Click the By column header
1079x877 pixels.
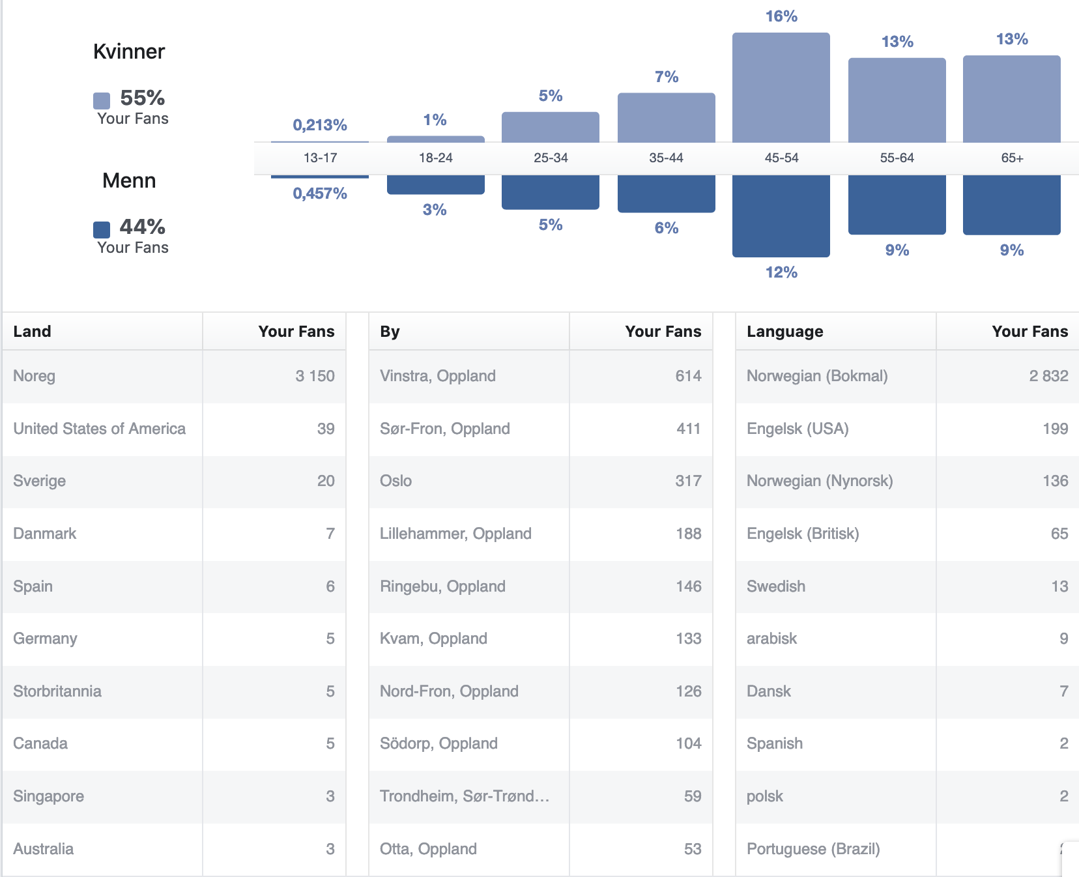pyautogui.click(x=390, y=332)
